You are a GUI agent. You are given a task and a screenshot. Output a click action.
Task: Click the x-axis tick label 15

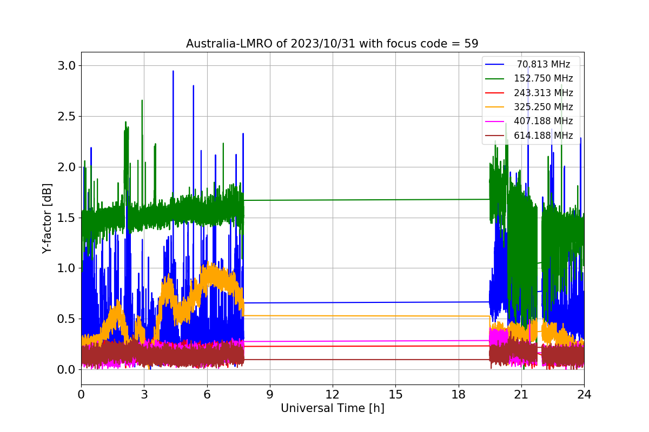coord(395,395)
